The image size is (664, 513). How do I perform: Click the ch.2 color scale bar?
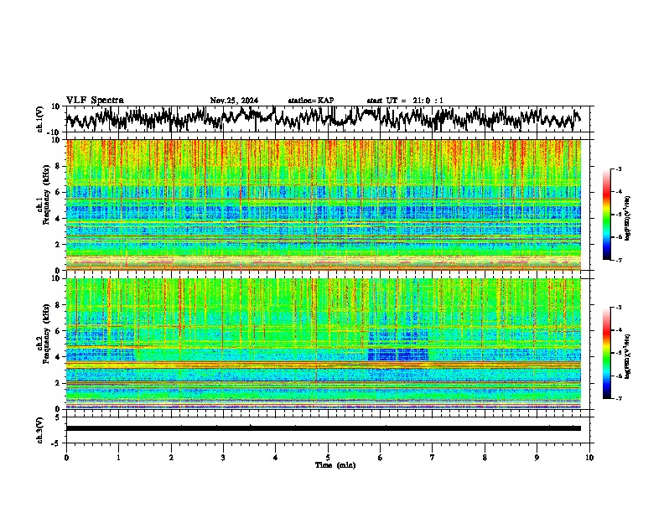606,353
